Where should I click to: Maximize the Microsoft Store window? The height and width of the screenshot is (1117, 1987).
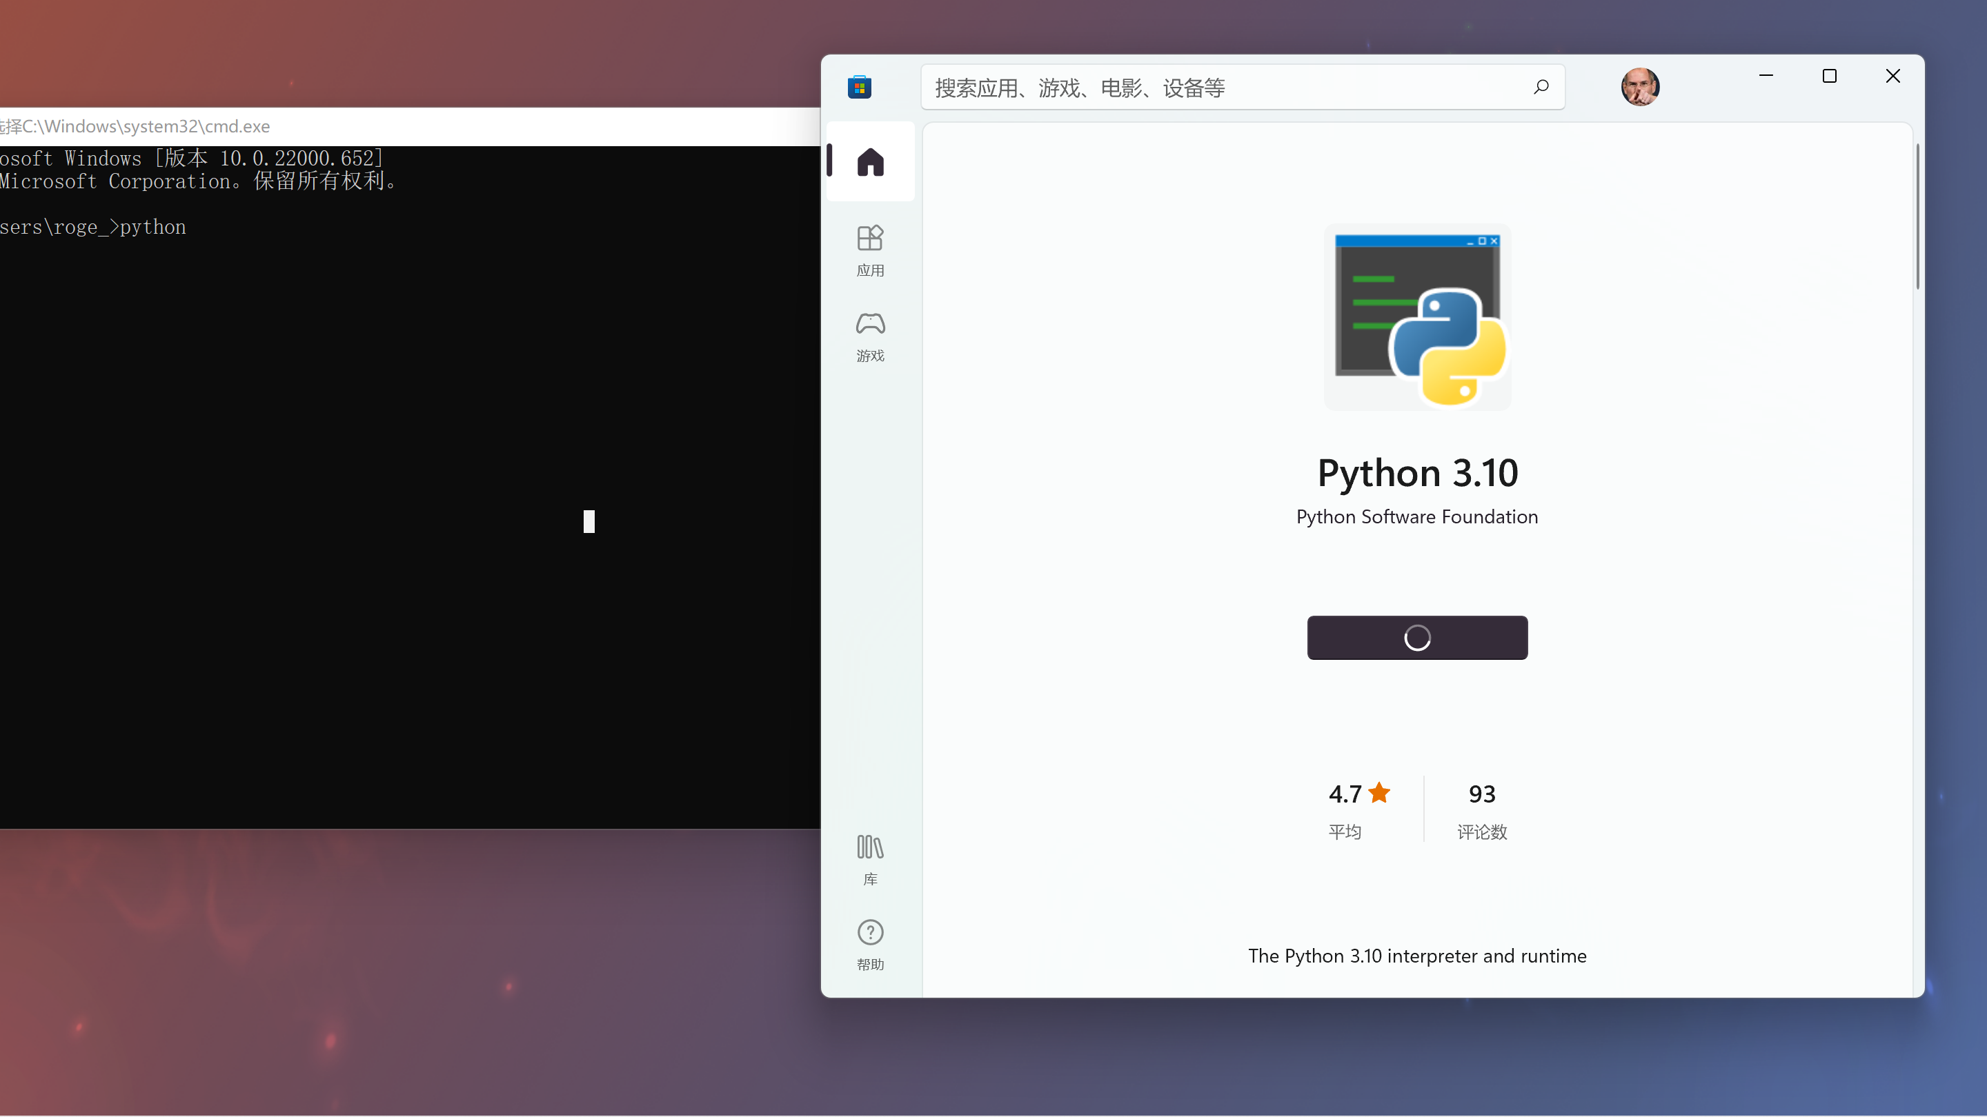click(x=1829, y=76)
